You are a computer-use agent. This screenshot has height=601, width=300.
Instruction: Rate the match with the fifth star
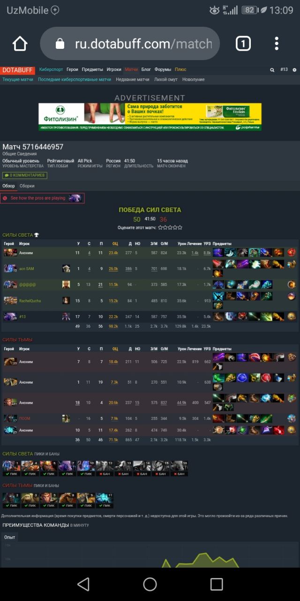coord(180,227)
